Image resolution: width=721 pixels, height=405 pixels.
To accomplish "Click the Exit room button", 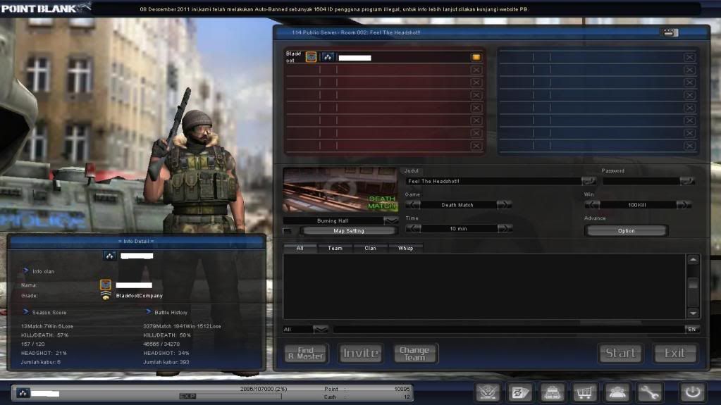I will pyautogui.click(x=674, y=353).
